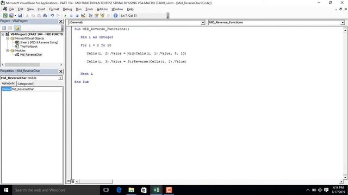Click code window horizontal scrollbar thumb
Image resolution: width=348 pixels, height=195 pixels.
tap(96, 181)
